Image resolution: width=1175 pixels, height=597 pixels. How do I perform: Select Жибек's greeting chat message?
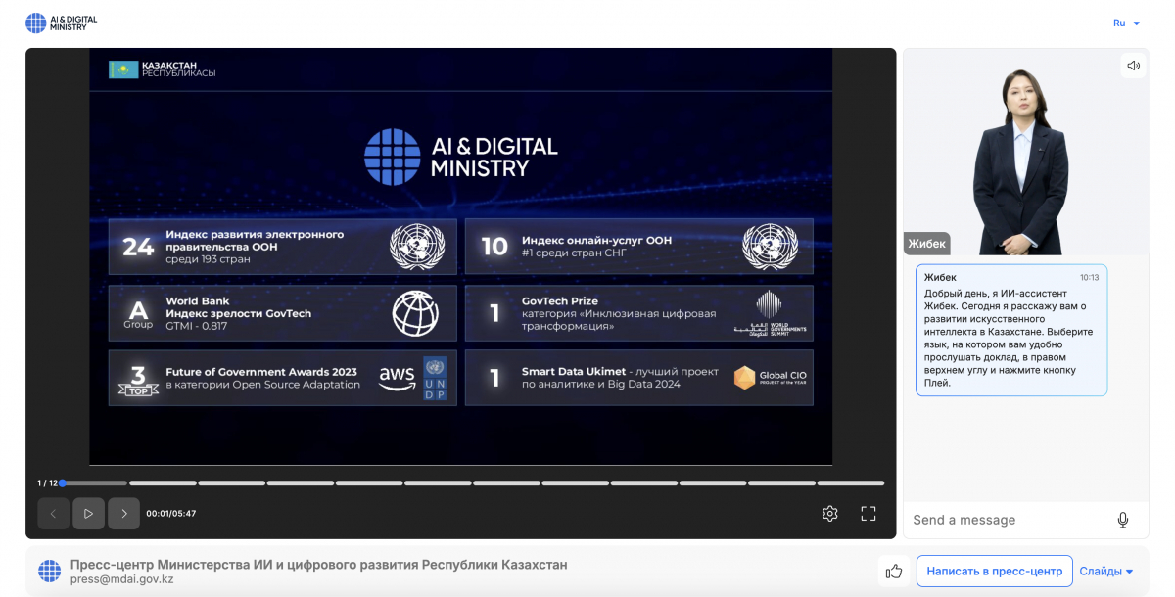point(1010,330)
